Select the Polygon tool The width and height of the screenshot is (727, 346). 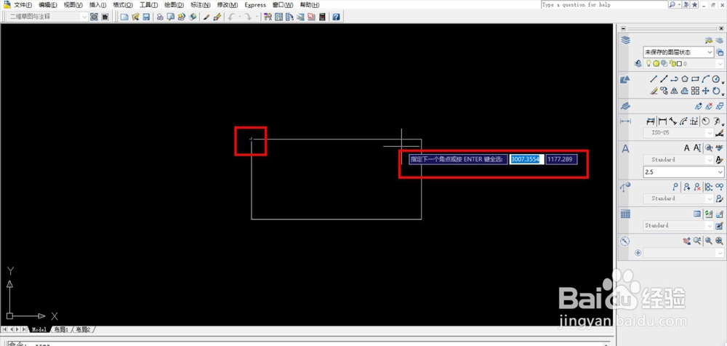point(685,79)
